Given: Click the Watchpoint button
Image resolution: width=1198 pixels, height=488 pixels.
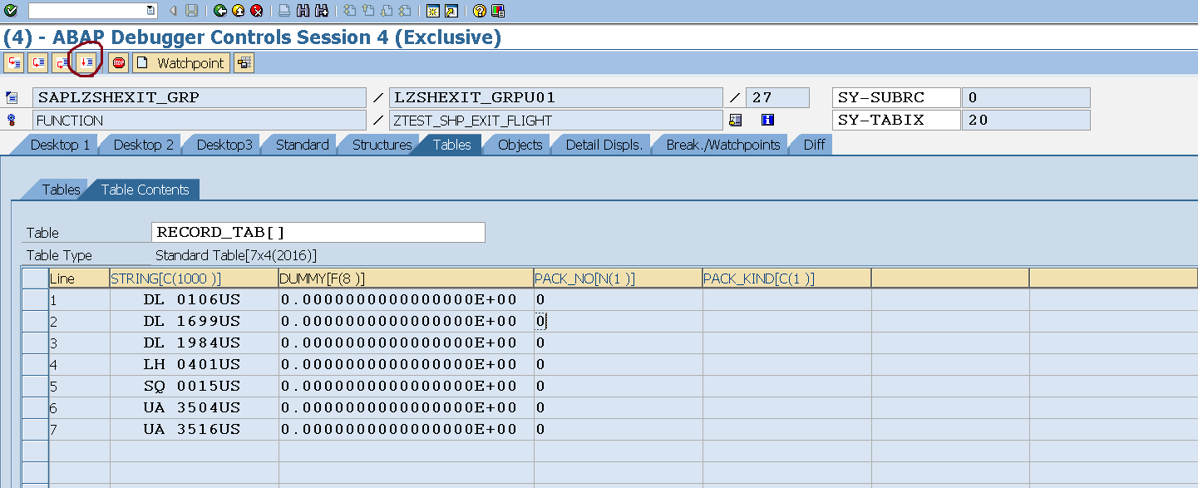Looking at the screenshot, I should tap(181, 62).
